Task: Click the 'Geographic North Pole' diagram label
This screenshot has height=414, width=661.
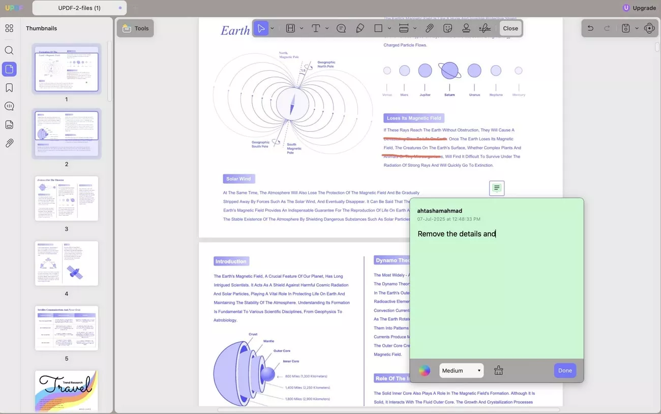Action: [x=326, y=65]
